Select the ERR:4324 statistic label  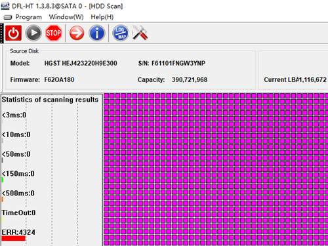[x=18, y=232]
